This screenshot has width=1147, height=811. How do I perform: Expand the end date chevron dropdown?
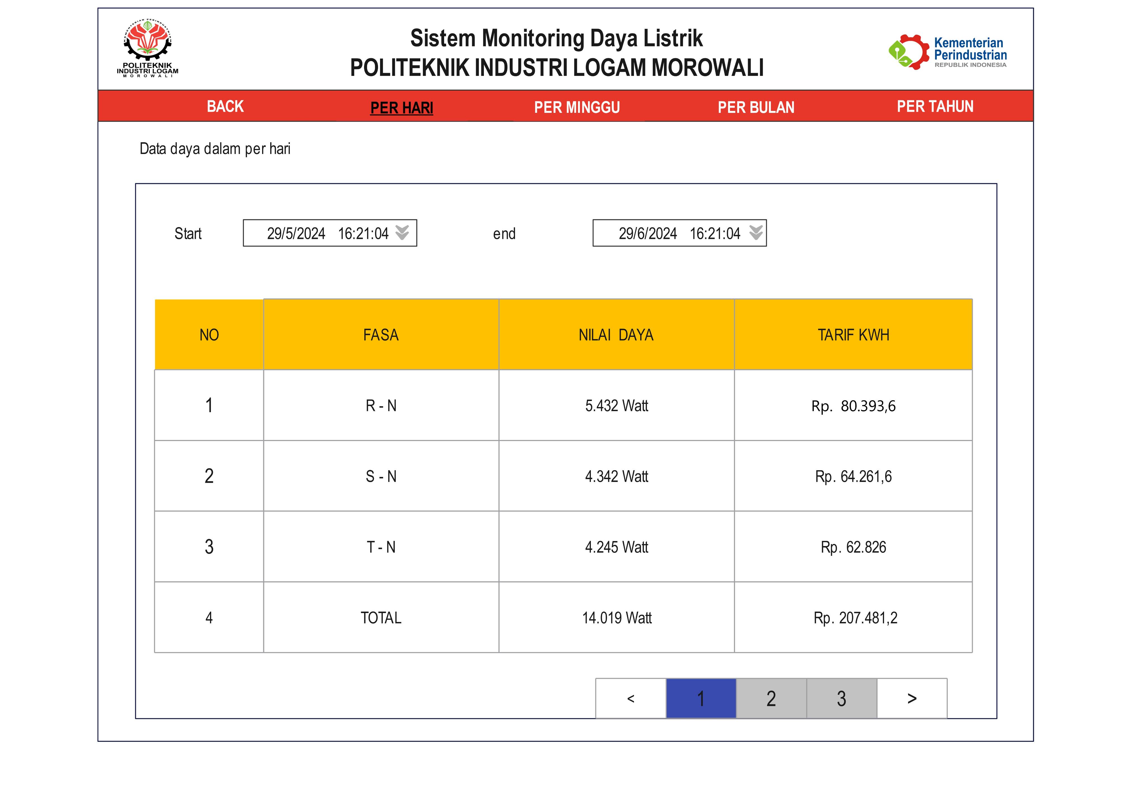(756, 233)
